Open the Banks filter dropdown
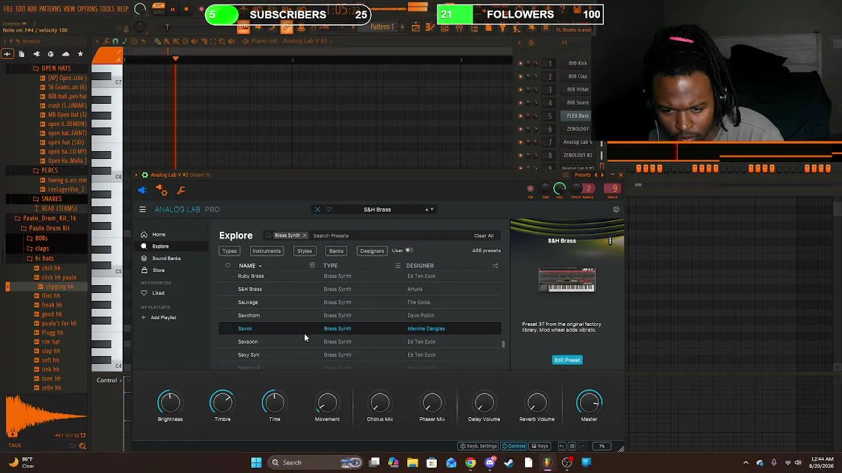The width and height of the screenshot is (842, 473). click(336, 251)
